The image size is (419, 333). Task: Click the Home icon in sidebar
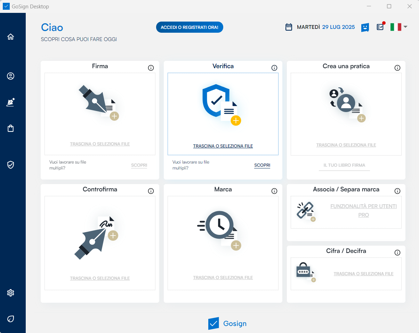(x=11, y=37)
